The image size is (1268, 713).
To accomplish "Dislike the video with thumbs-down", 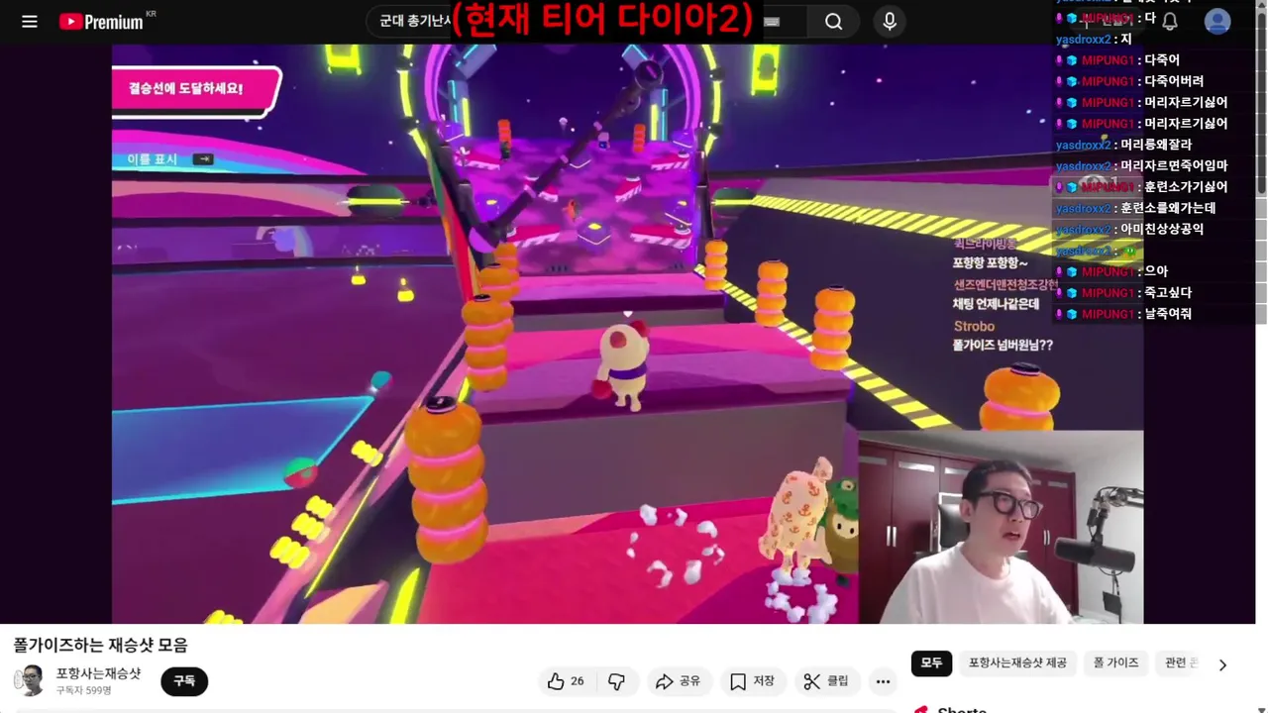I will click(616, 681).
